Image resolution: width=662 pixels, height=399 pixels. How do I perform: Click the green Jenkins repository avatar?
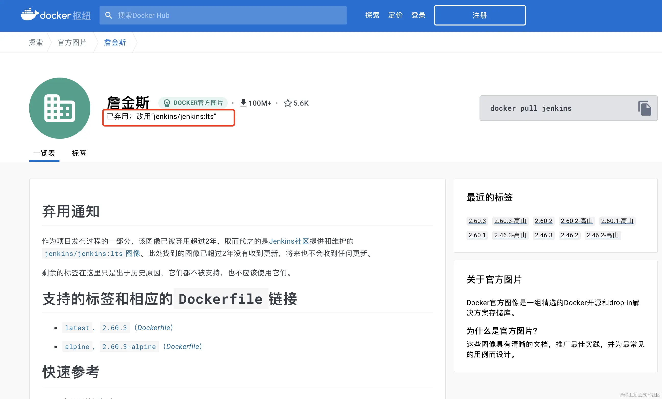60,108
